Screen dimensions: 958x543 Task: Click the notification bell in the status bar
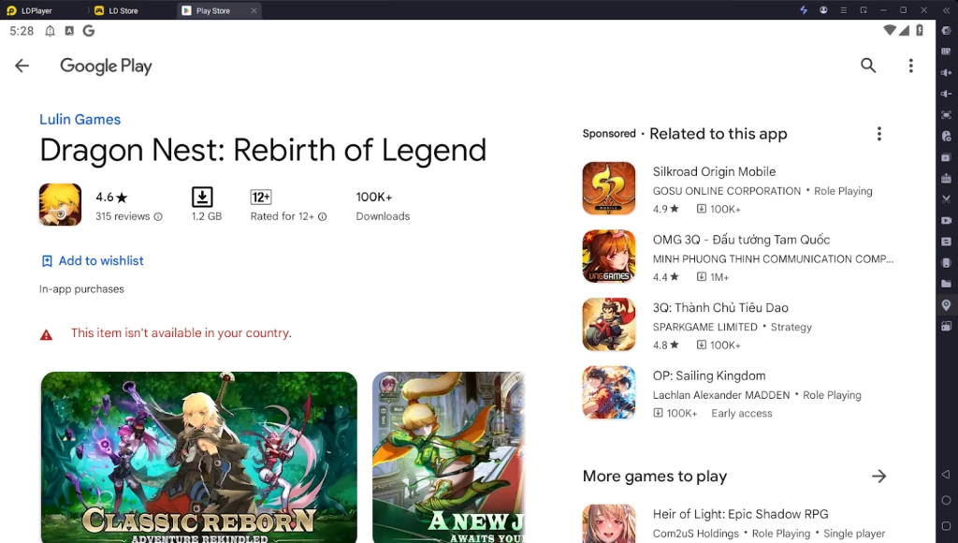[x=51, y=31]
